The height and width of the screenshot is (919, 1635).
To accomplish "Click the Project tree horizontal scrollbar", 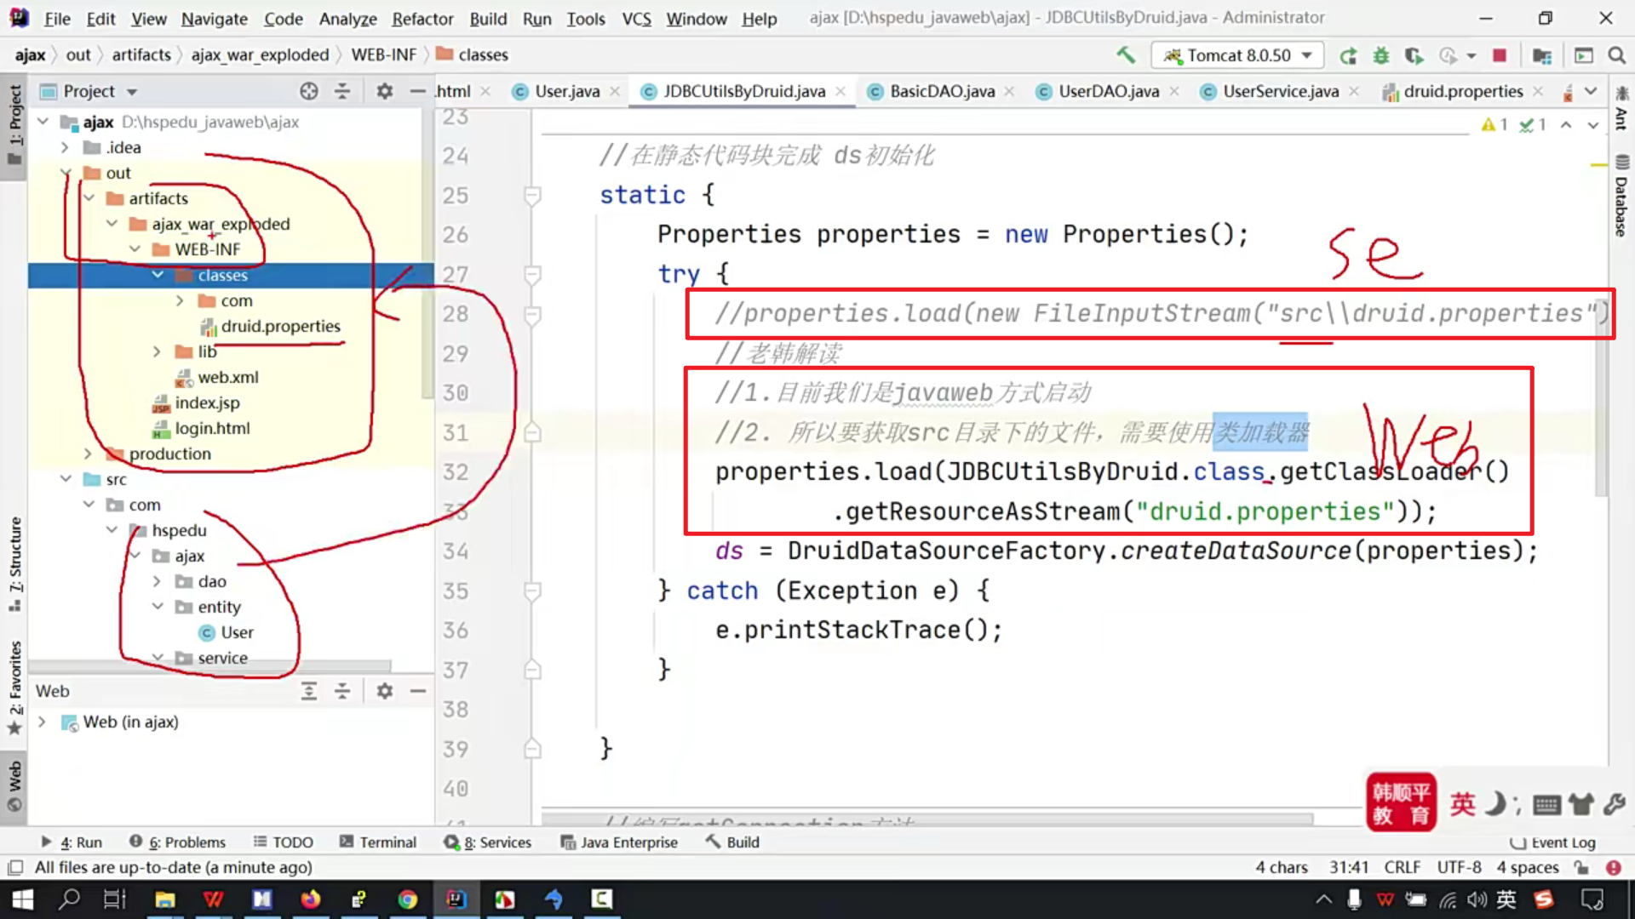I will click(209, 665).
